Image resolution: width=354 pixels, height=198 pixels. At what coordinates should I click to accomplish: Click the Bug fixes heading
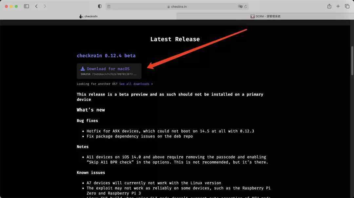(88, 121)
